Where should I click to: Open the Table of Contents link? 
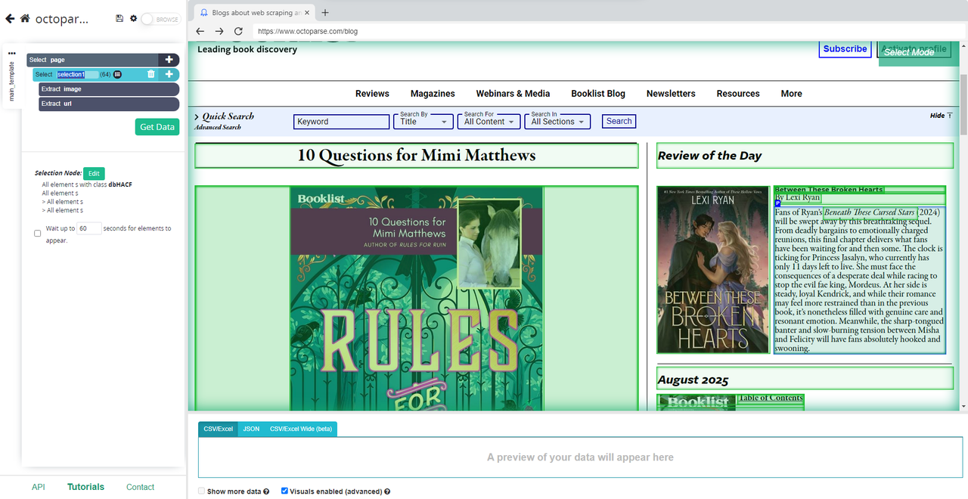click(771, 398)
